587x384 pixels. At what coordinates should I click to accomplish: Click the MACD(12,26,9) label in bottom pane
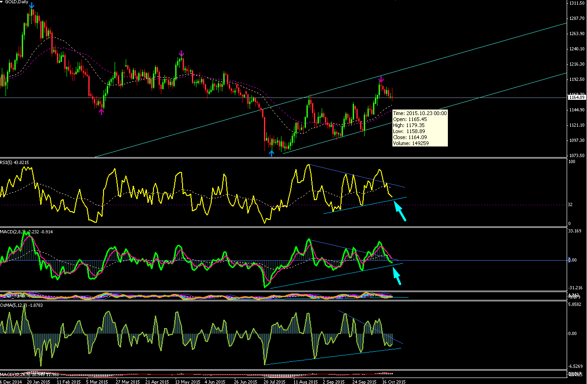30,374
